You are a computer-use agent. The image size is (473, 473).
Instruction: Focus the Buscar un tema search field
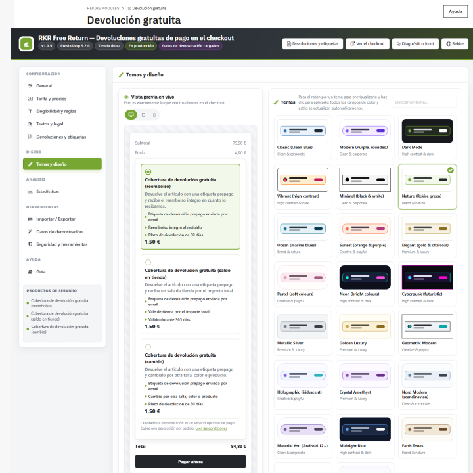pyautogui.click(x=424, y=102)
